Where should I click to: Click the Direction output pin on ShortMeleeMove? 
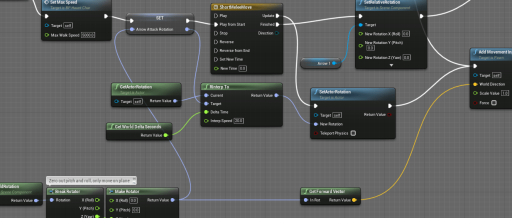coord(277,33)
